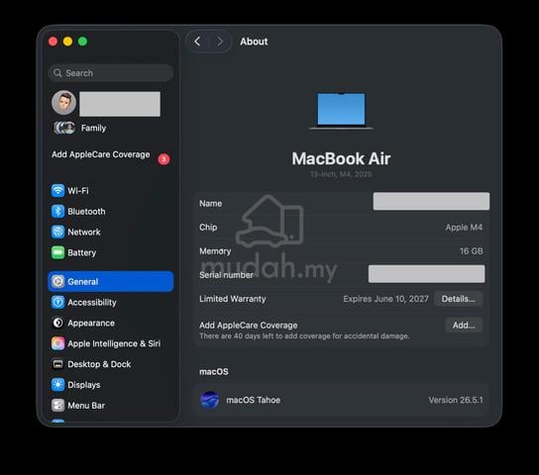Click the Displays sun icon
The height and width of the screenshot is (475, 539).
coord(57,385)
